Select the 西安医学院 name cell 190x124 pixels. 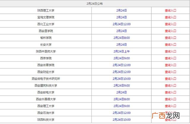pyautogui.click(x=46, y=31)
